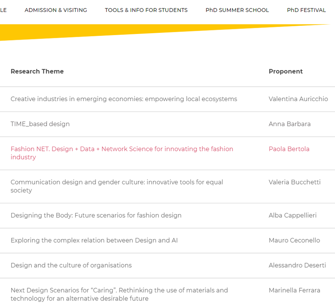Select proponent Valeria Bucchetti
Screen dimensions: 335x304
point(295,182)
